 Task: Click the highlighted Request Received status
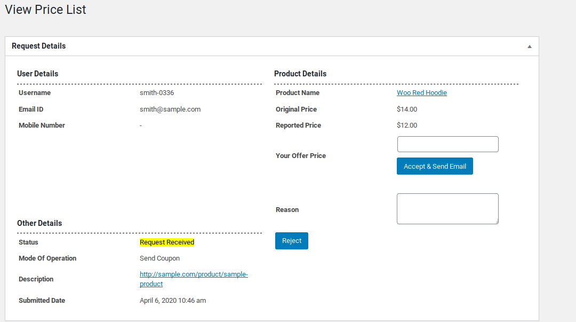(x=167, y=242)
